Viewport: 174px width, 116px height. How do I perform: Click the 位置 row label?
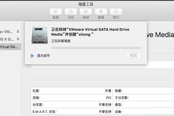(37, 91)
